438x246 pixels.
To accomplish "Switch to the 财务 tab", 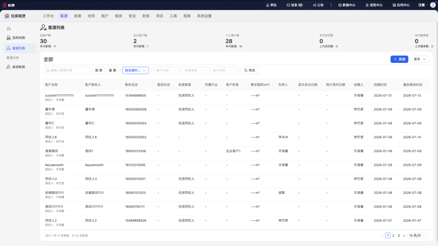I will (x=146, y=16).
